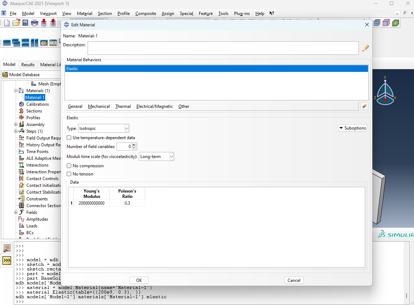Viewport: 414px width, 305px height.
Task: Click the Tile Viewports Vertically icon
Action: tap(34, 43)
